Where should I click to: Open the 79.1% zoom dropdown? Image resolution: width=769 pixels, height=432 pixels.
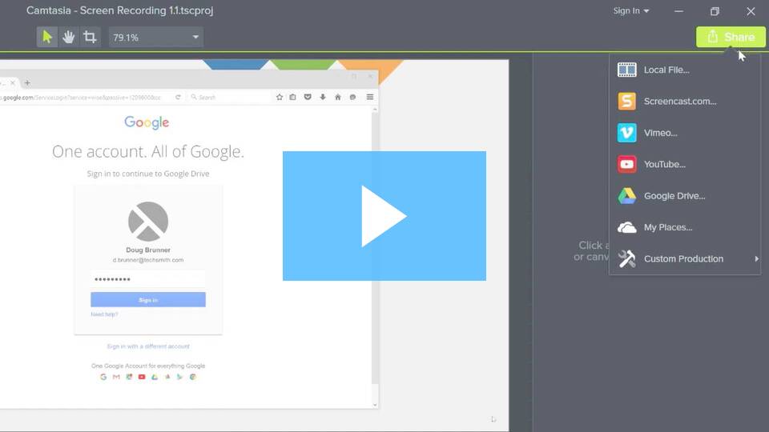point(155,38)
